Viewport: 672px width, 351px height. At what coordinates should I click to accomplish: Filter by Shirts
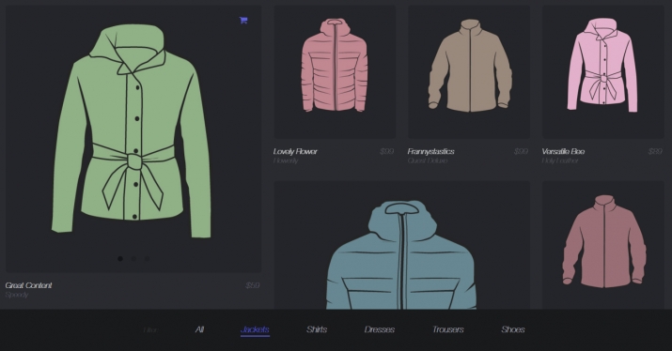pos(317,329)
